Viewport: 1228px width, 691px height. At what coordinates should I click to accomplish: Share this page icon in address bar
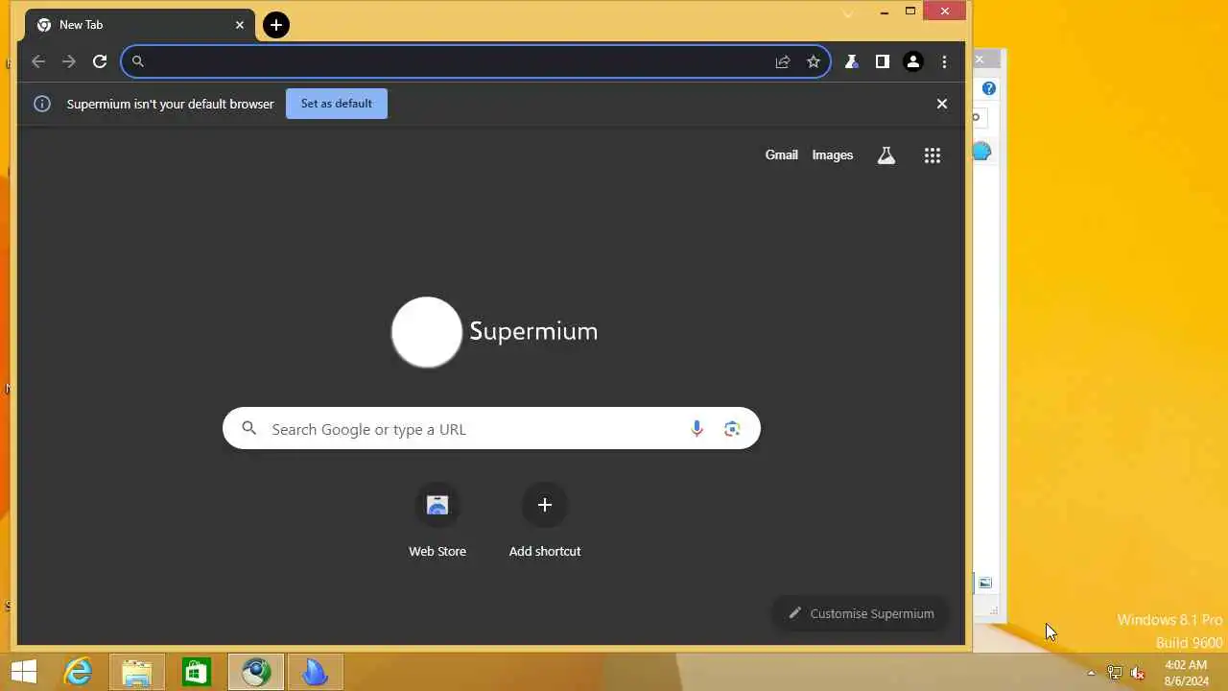pos(783,61)
